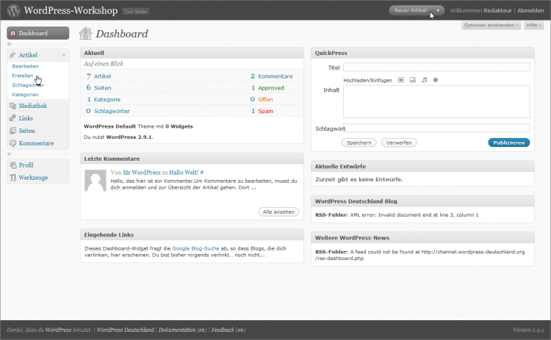Collapse the Artikel submenu arrow
Screen dimensions: 551x340
coord(64,55)
